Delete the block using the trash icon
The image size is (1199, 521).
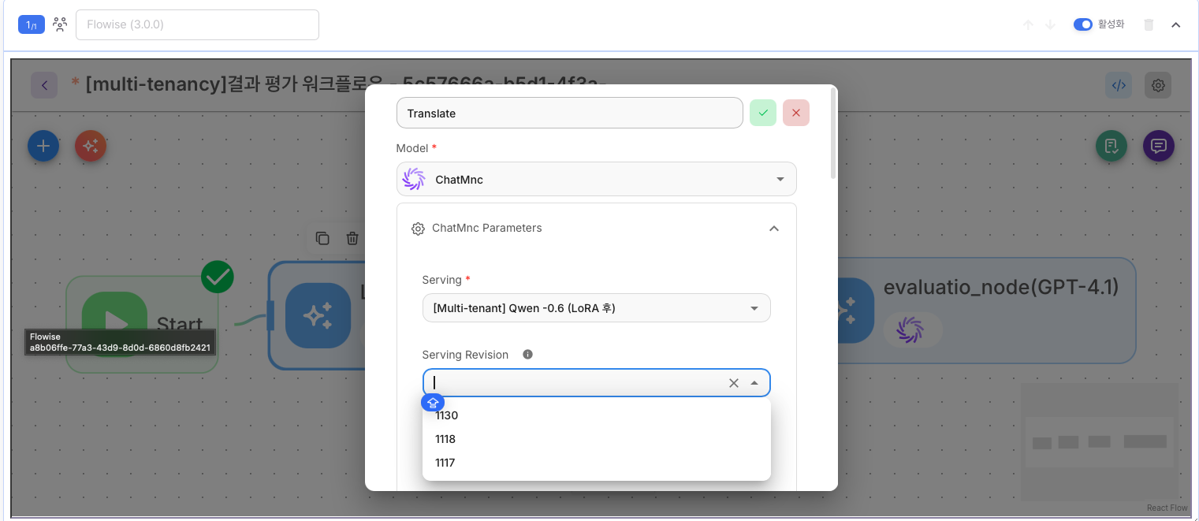(1149, 24)
